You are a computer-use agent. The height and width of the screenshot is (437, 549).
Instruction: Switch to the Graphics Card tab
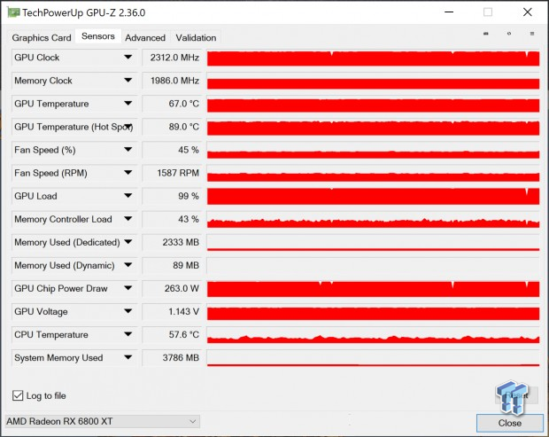42,37
